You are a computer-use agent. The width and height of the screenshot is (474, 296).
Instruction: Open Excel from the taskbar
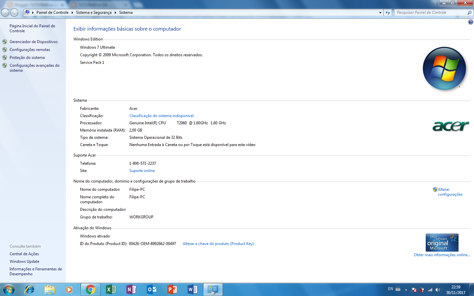coord(111,289)
